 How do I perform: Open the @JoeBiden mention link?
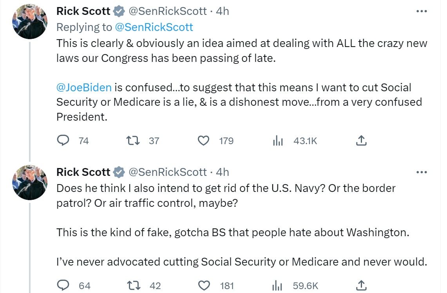coord(84,87)
